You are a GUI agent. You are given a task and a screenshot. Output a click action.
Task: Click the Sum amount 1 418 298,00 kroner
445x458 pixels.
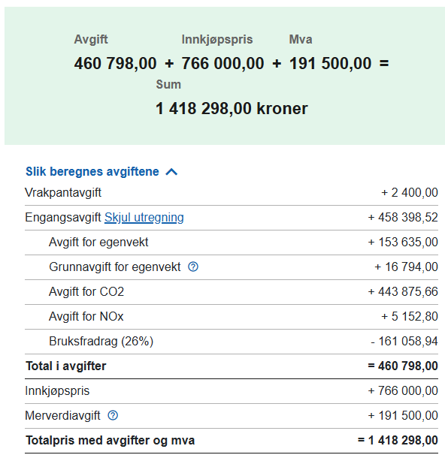coord(232,108)
